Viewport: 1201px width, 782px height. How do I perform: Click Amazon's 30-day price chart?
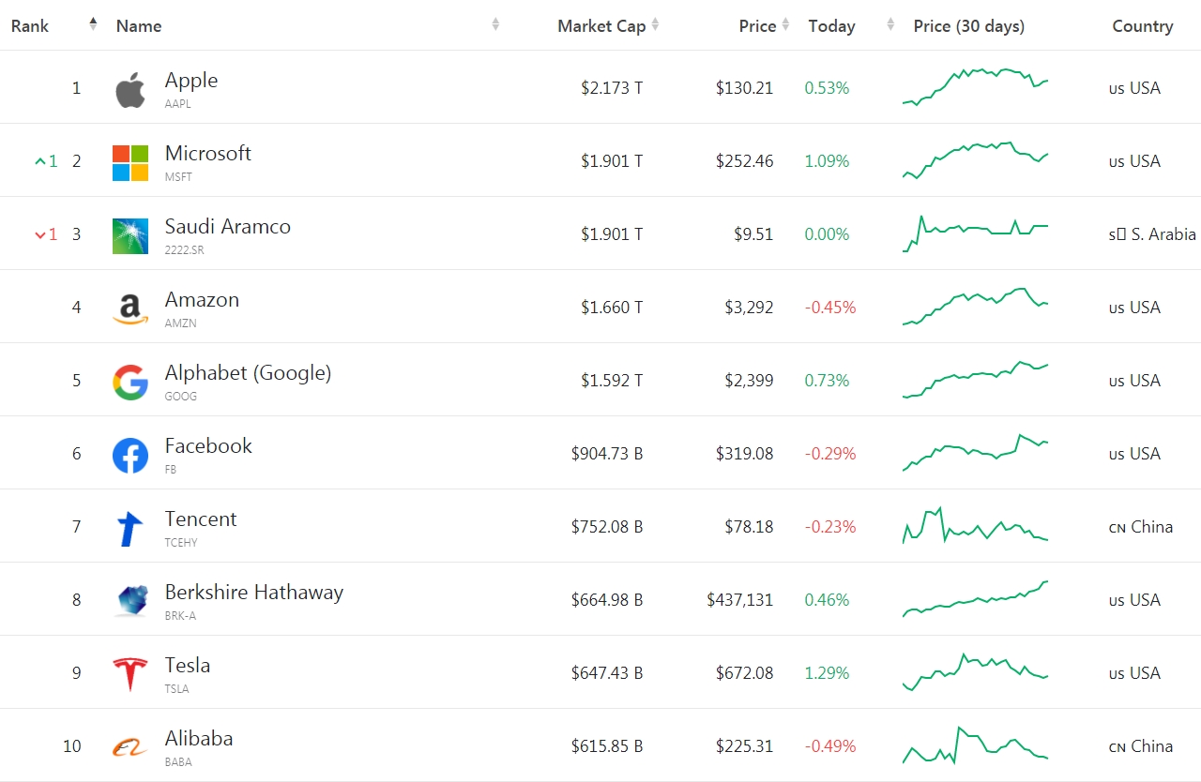tap(975, 307)
